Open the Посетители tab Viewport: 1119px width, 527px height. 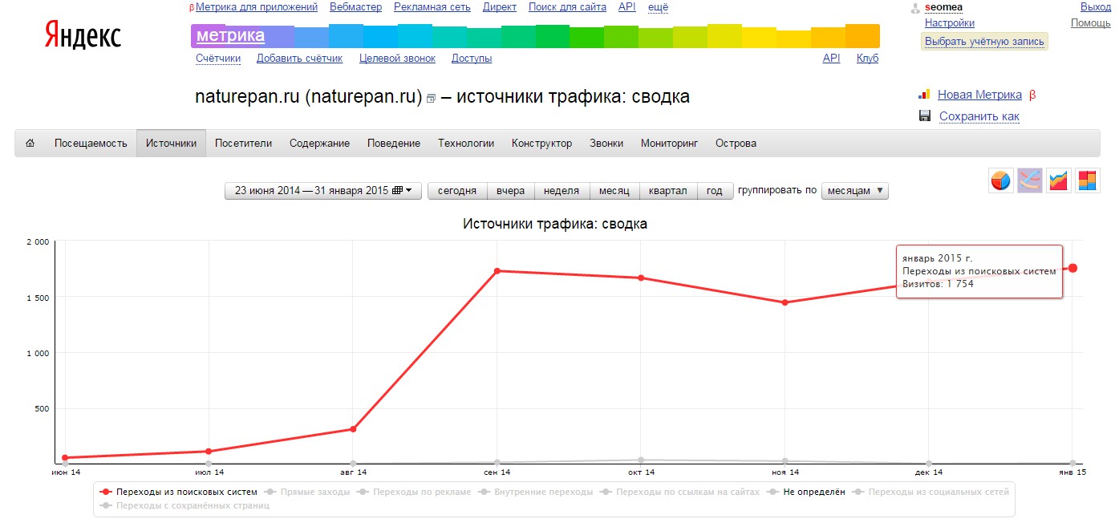[x=244, y=144]
